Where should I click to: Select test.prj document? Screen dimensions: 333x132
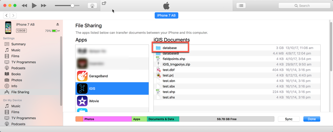pyautogui.click(x=237, y=75)
